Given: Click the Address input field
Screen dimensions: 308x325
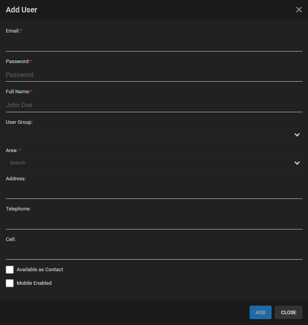Looking at the screenshot, I should (x=154, y=192).
